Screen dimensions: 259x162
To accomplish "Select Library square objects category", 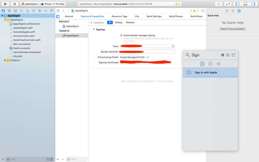I will coord(210,64).
